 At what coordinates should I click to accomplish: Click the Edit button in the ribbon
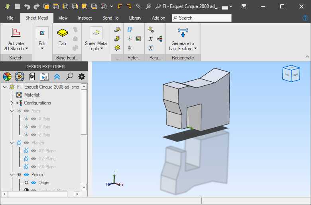pos(42,37)
